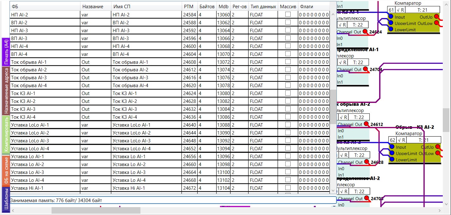Sort table by the Mdb column header
The image size is (451, 215).
pyautogui.click(x=223, y=6)
